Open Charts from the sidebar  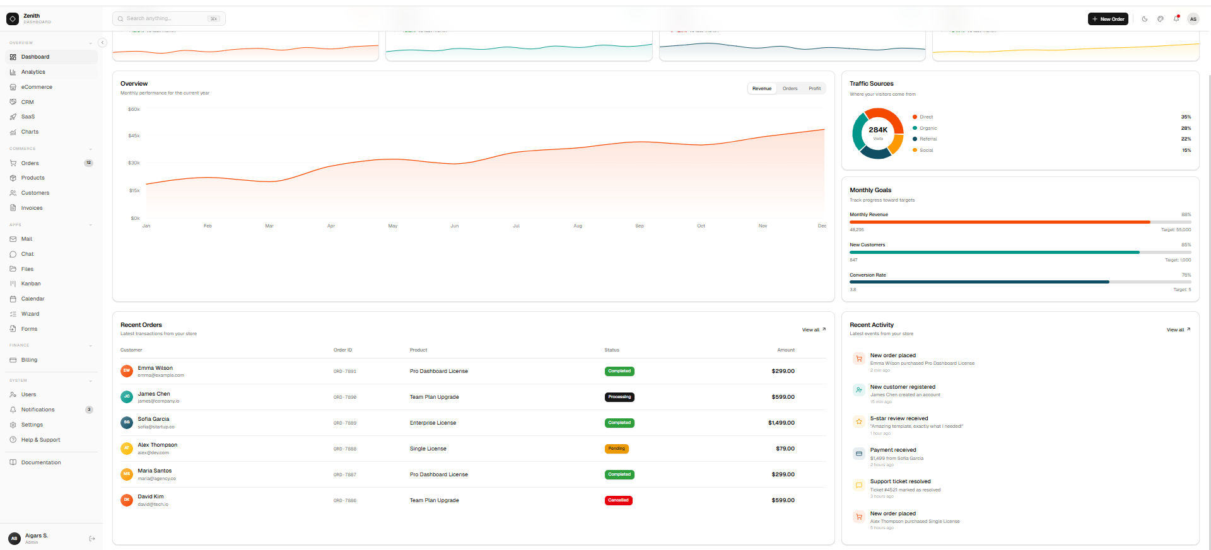tap(51, 132)
